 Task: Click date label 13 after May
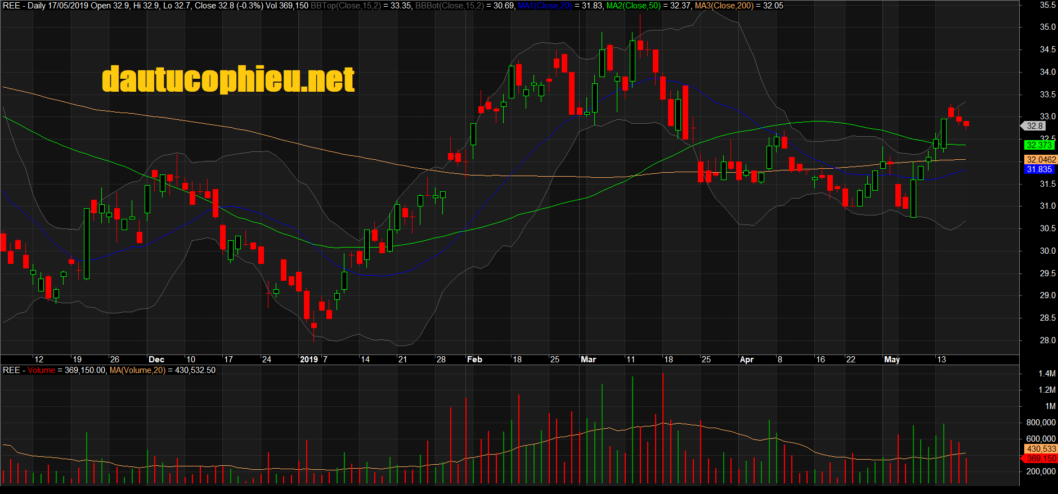coord(941,360)
